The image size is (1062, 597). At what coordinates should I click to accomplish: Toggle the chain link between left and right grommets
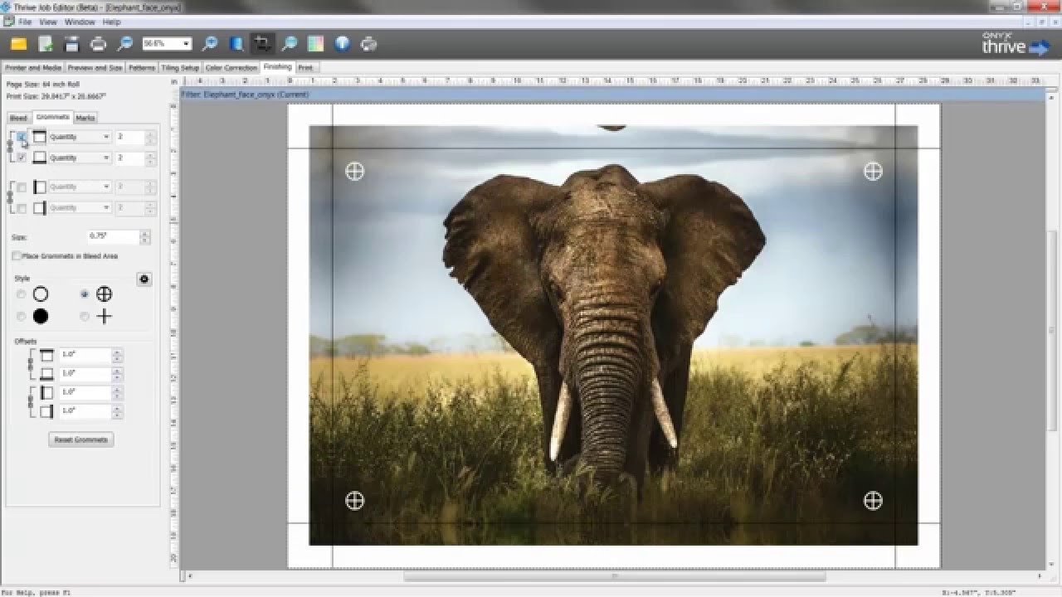coord(10,197)
